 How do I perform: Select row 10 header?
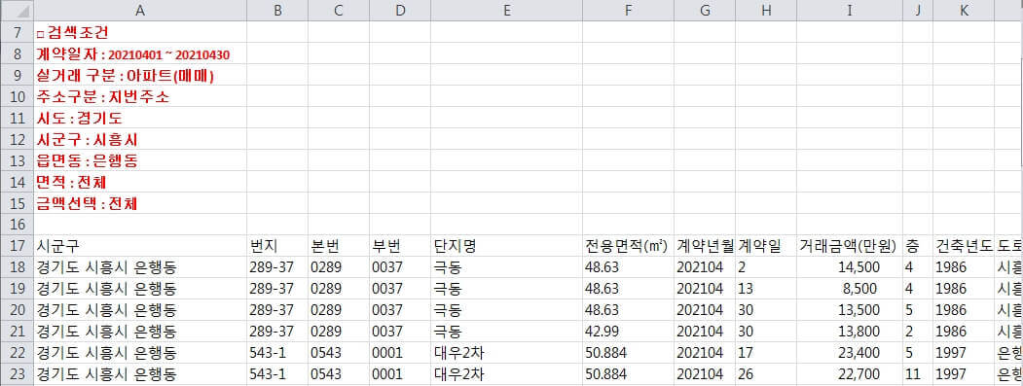[17, 96]
